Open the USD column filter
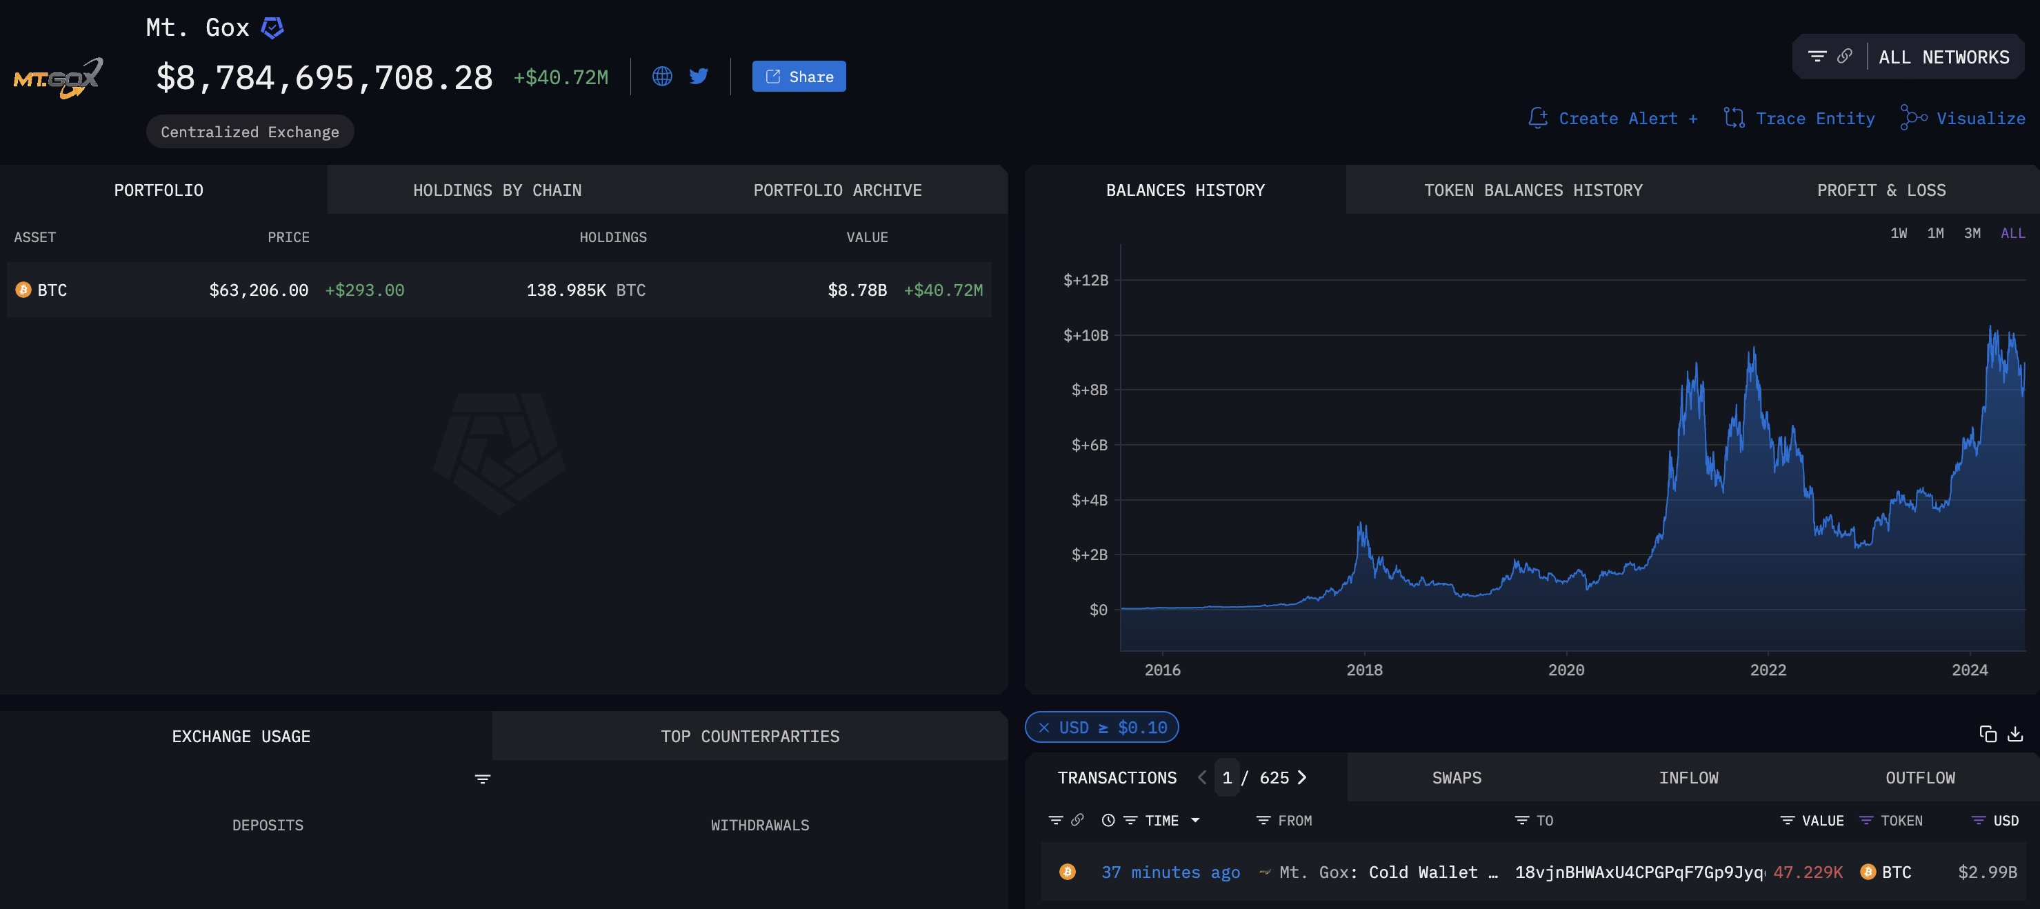Viewport: 2040px width, 909px height. coord(1978,820)
